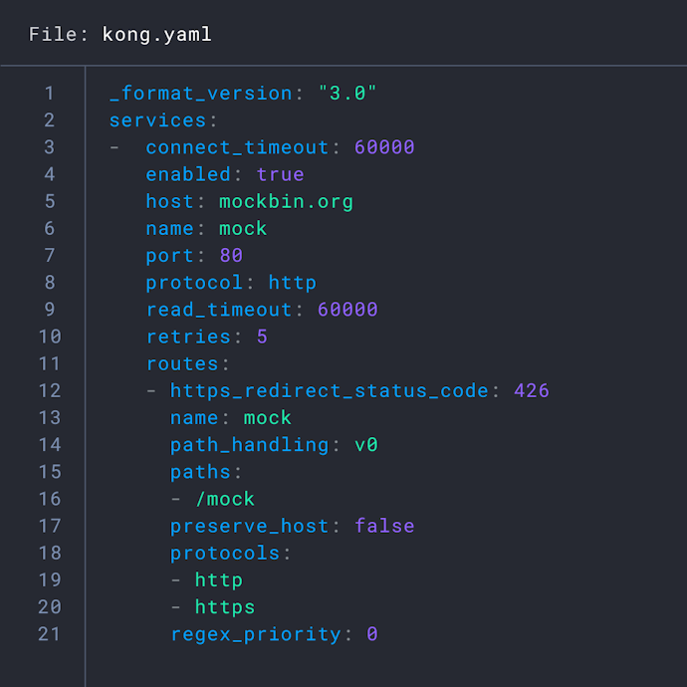
Task: Click the status code value 426
Action: (532, 389)
